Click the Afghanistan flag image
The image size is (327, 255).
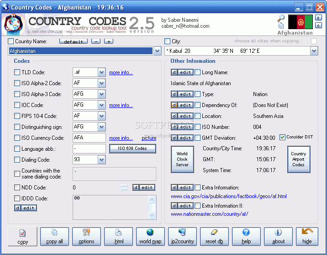(301, 22)
